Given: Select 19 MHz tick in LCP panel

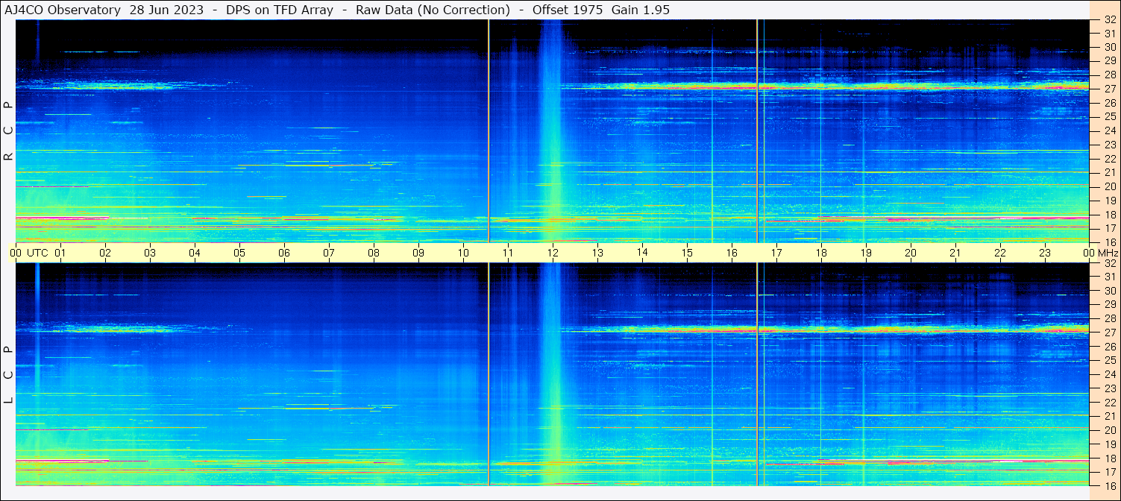Looking at the screenshot, I should (x=1110, y=444).
